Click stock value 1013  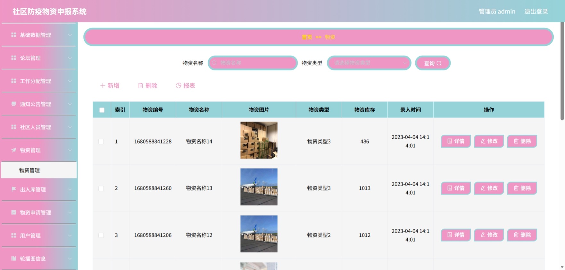(x=365, y=188)
